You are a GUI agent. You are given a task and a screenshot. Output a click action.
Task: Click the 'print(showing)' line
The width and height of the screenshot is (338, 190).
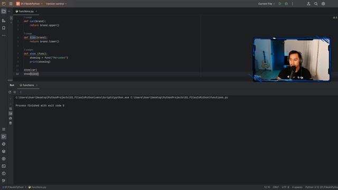(40, 62)
